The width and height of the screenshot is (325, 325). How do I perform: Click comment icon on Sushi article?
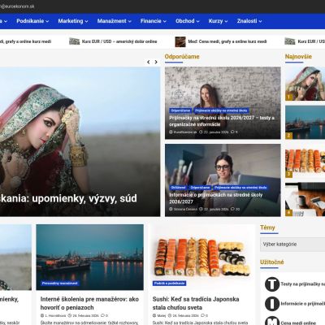pyautogui.click(x=203, y=315)
